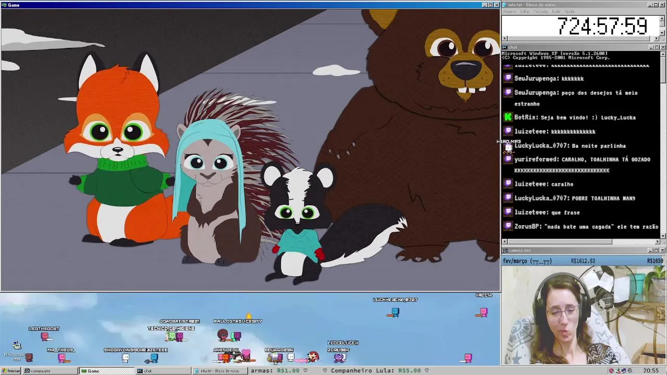Click the LUCKYLUCKA_0707 blue avatar in overlay
The width and height of the screenshot is (667, 375).
395,312
